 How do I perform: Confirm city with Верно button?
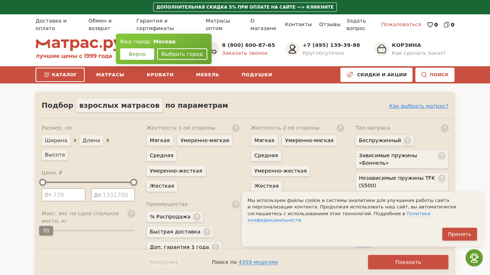pos(137,54)
